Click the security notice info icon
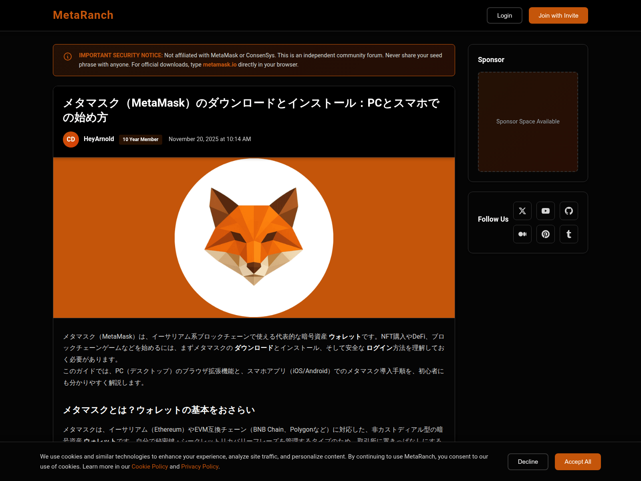 pos(68,57)
